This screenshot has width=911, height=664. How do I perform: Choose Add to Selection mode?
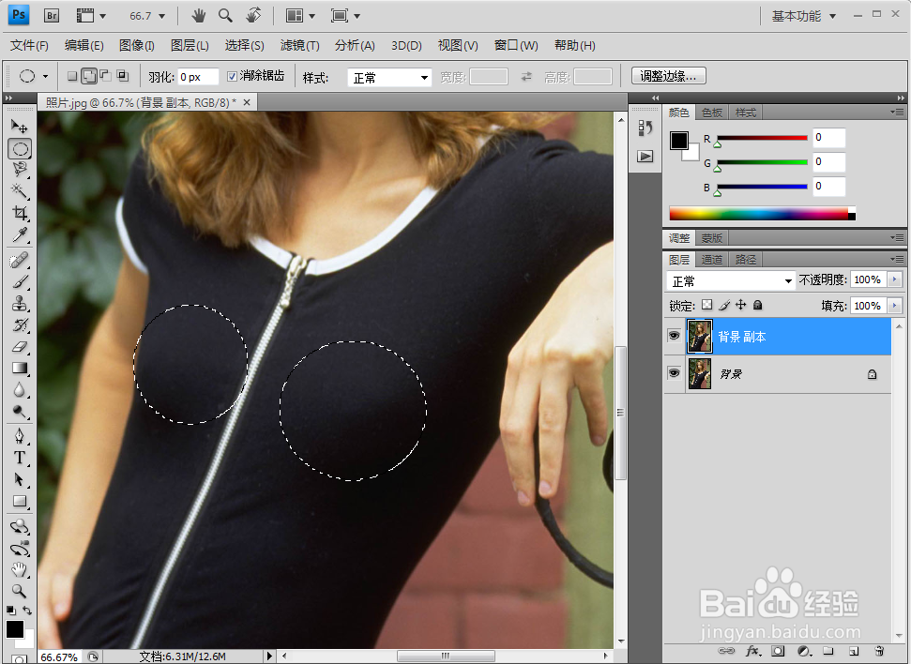pos(89,76)
